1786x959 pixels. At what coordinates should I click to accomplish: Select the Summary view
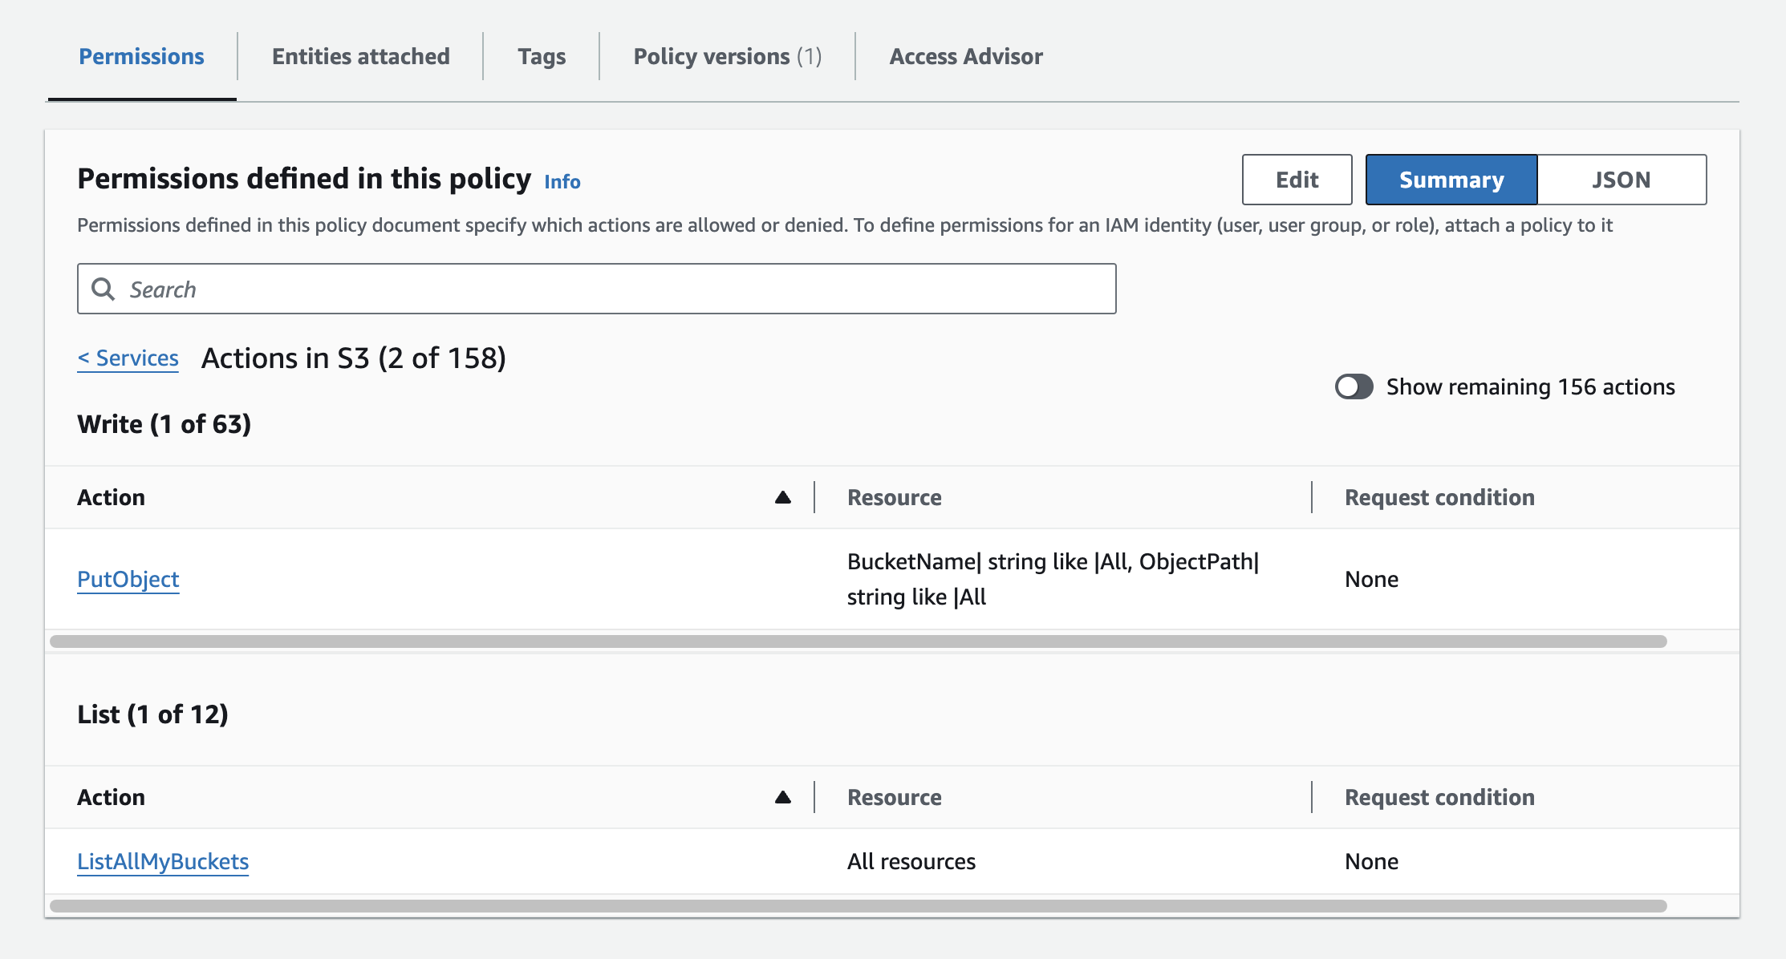[x=1451, y=180]
